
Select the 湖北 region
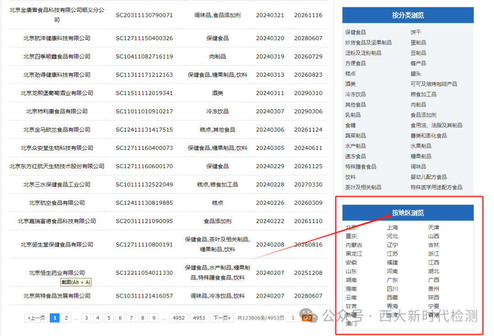434,271
